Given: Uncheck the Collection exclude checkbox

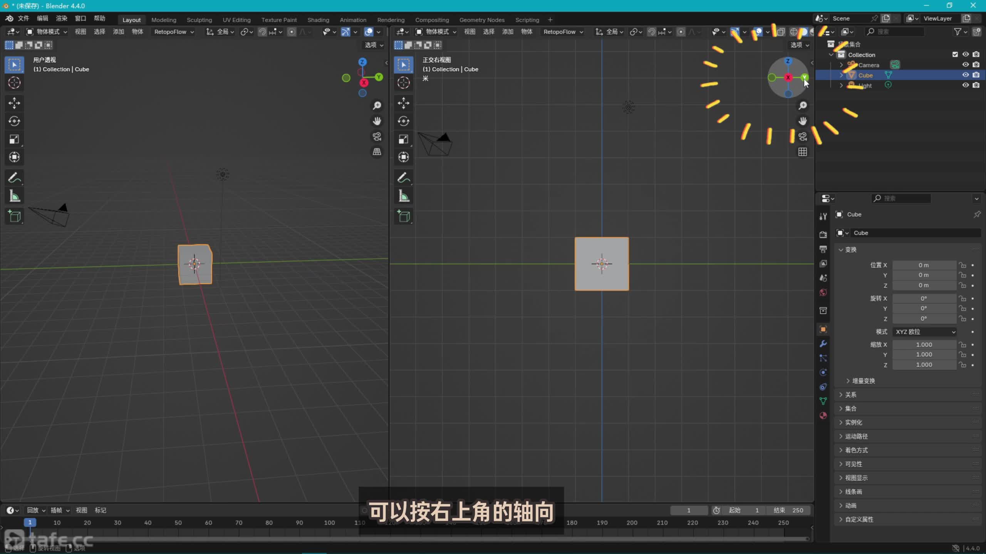Looking at the screenshot, I should pyautogui.click(x=955, y=55).
